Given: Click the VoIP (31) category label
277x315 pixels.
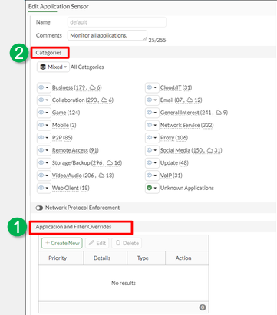Looking at the screenshot, I should point(171,176).
